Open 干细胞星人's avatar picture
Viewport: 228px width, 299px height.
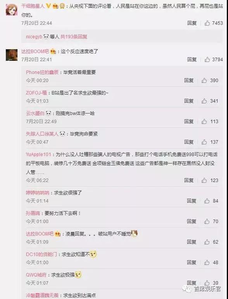(x=12, y=10)
